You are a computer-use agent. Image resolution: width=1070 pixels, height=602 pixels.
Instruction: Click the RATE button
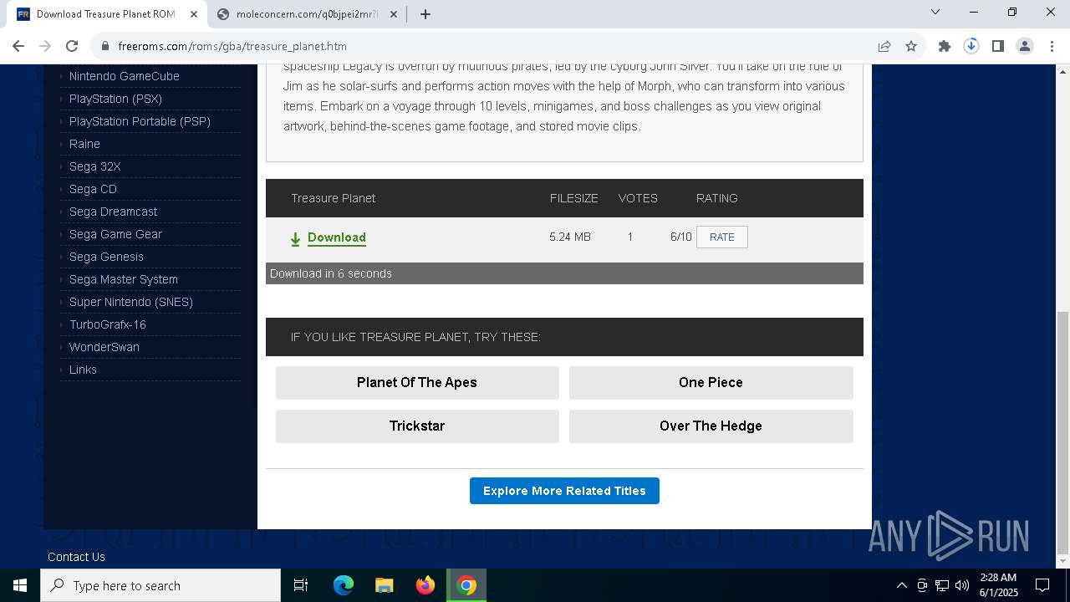(x=722, y=237)
